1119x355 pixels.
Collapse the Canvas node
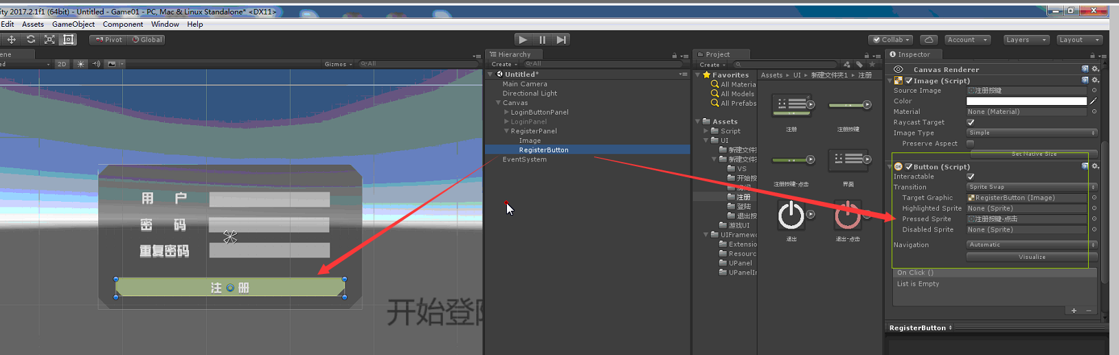[498, 103]
